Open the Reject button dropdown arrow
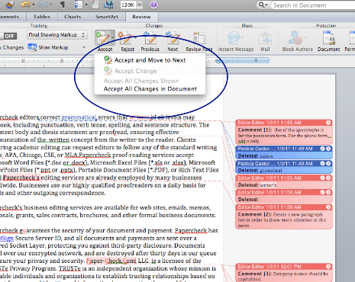The image size is (355, 282). point(135,37)
